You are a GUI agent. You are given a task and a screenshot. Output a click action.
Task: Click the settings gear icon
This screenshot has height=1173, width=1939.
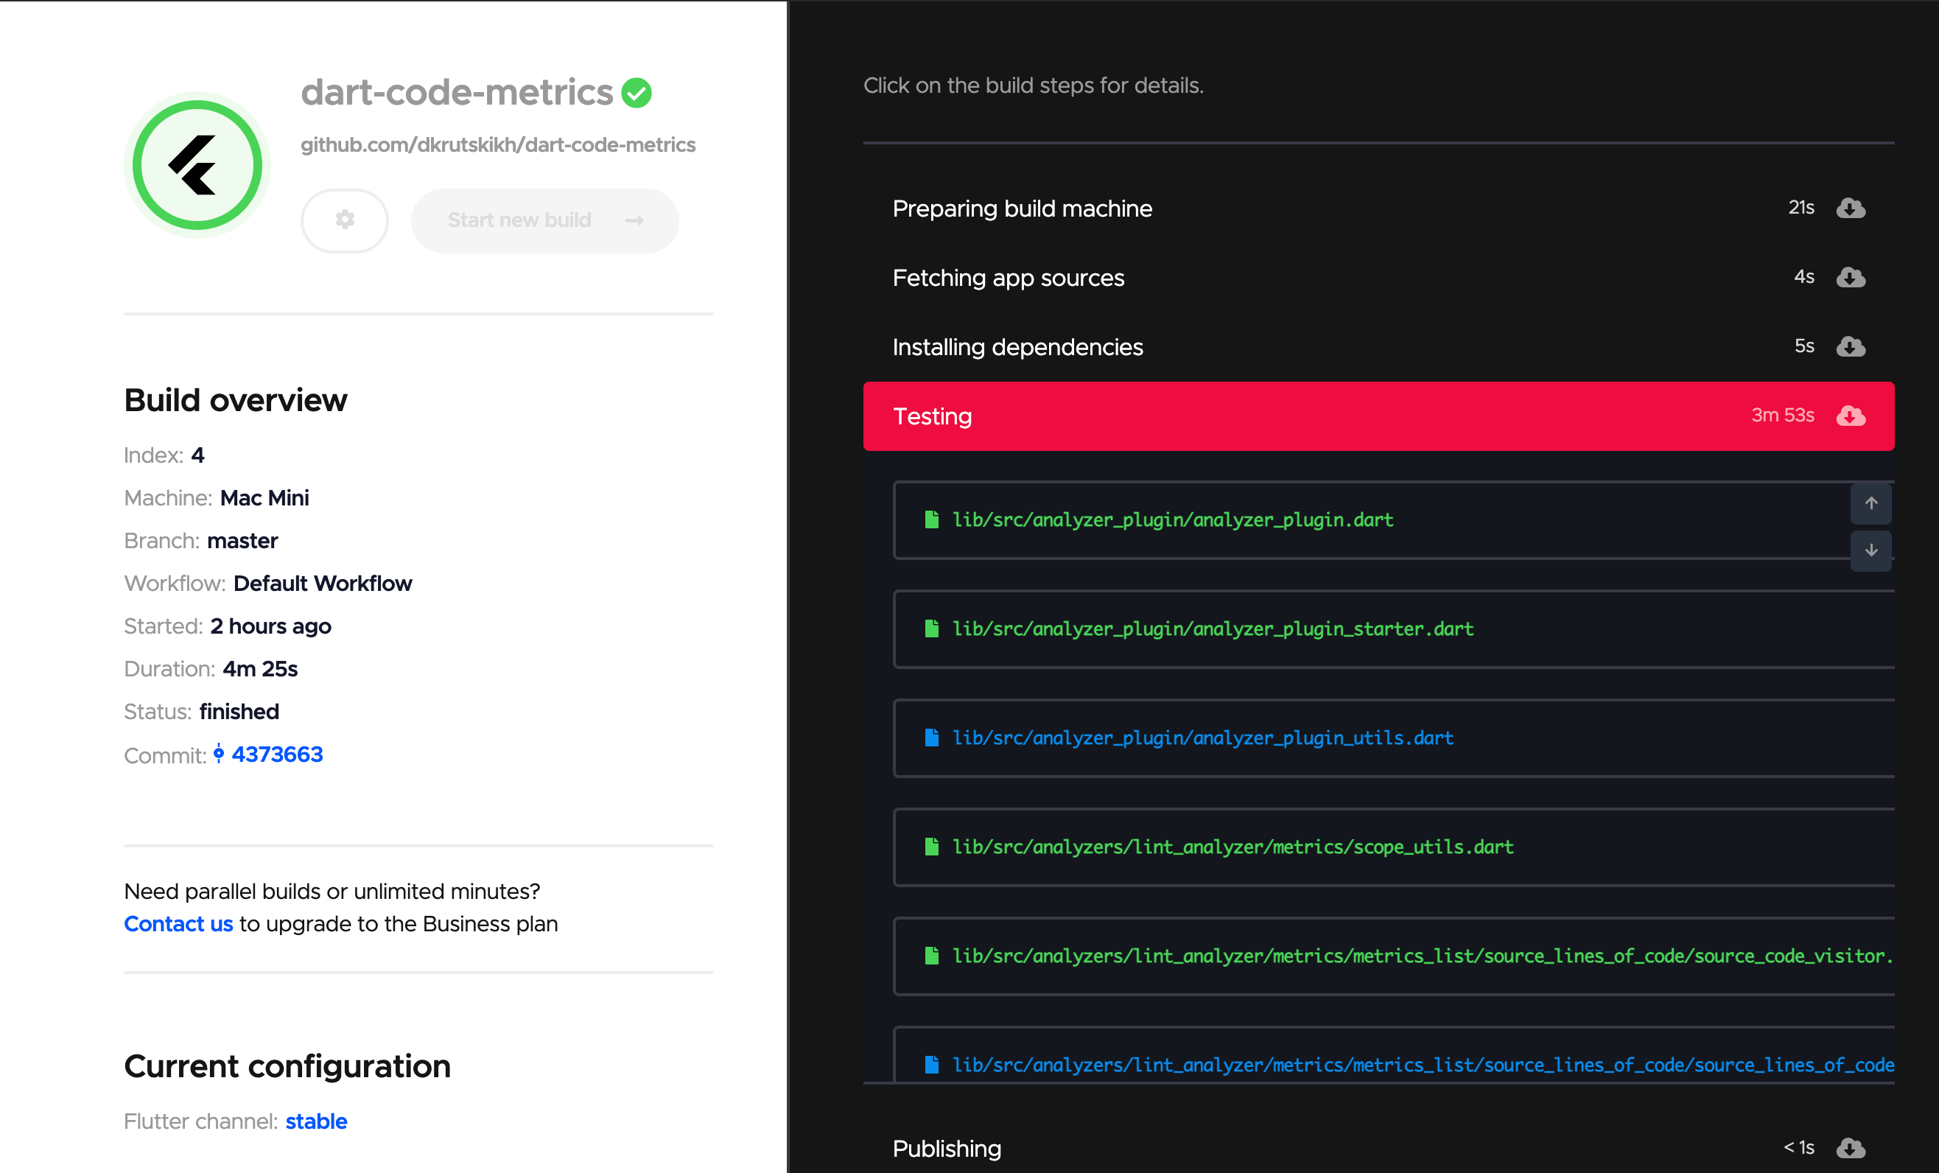tap(345, 217)
